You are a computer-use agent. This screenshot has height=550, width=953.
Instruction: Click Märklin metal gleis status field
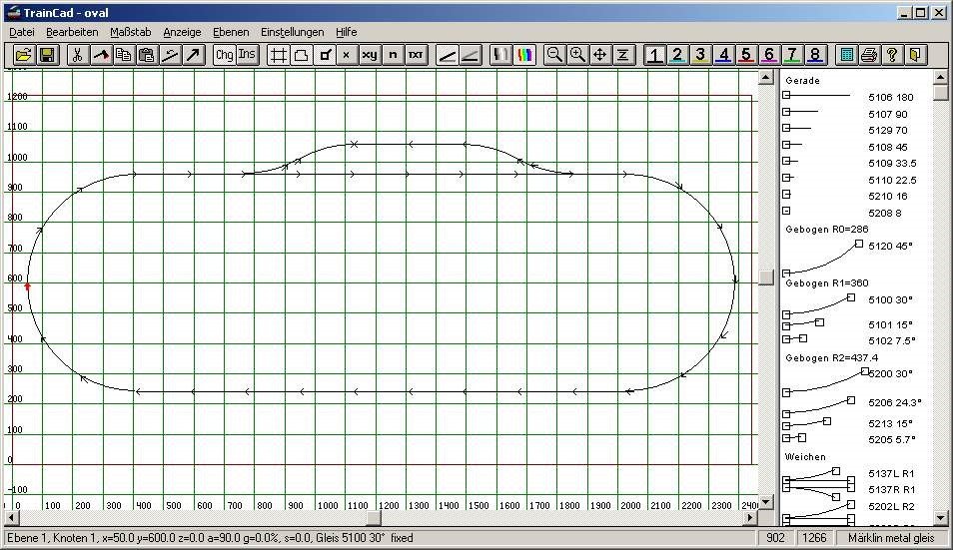pos(891,538)
